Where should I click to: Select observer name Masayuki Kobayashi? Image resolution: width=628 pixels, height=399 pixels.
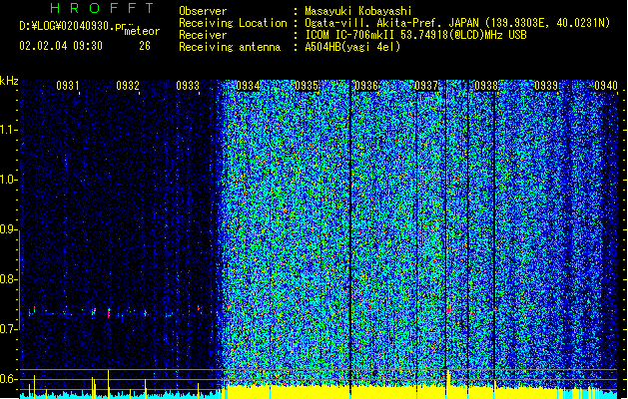point(358,11)
